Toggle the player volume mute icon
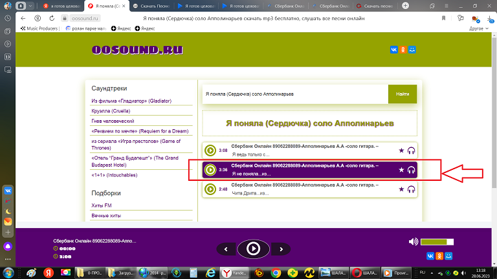 coord(414,242)
